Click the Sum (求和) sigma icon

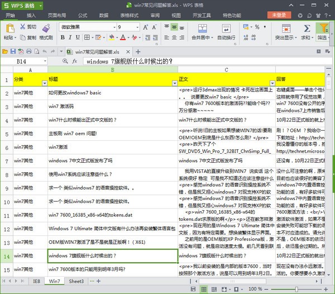point(307,28)
